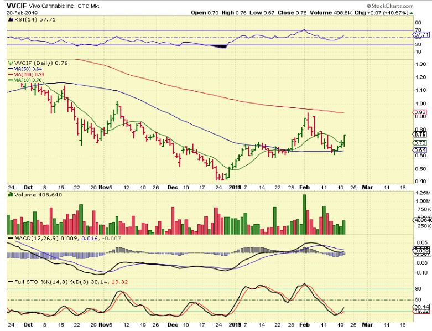Click the -0.10 MACD axis label
Screen dimensions: 432x331
click(421, 273)
